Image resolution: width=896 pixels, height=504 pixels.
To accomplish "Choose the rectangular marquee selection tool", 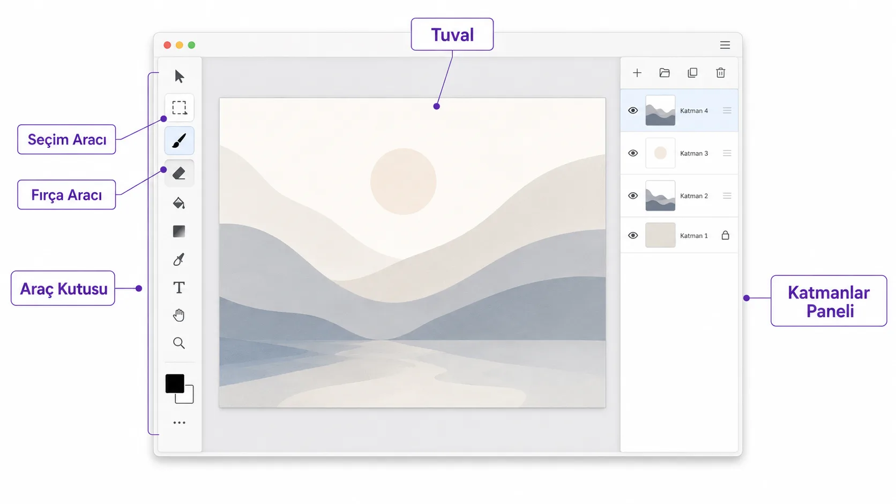I will [x=179, y=108].
